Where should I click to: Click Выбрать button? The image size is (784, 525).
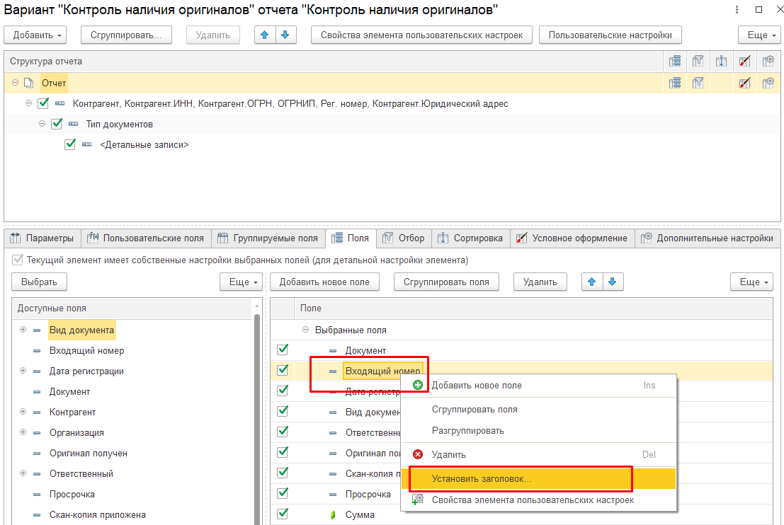39,282
